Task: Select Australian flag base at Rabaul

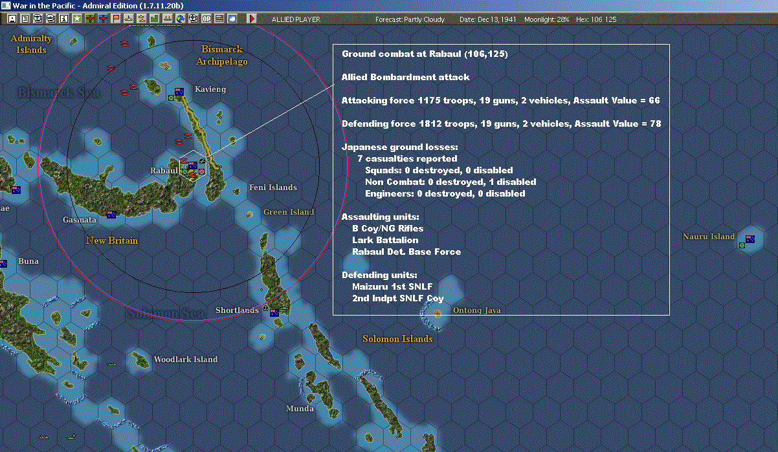Action: pyautogui.click(x=193, y=166)
